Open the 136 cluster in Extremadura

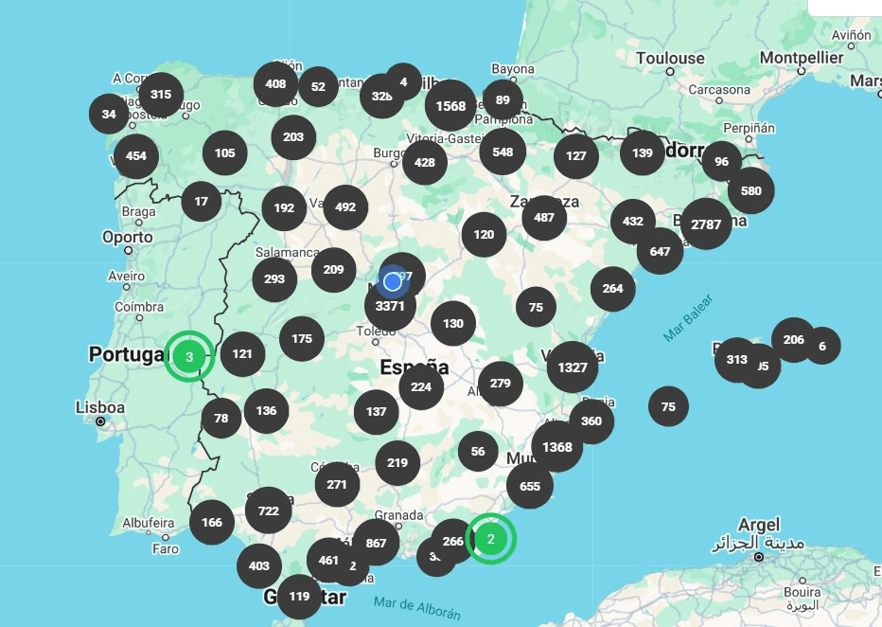tap(266, 410)
